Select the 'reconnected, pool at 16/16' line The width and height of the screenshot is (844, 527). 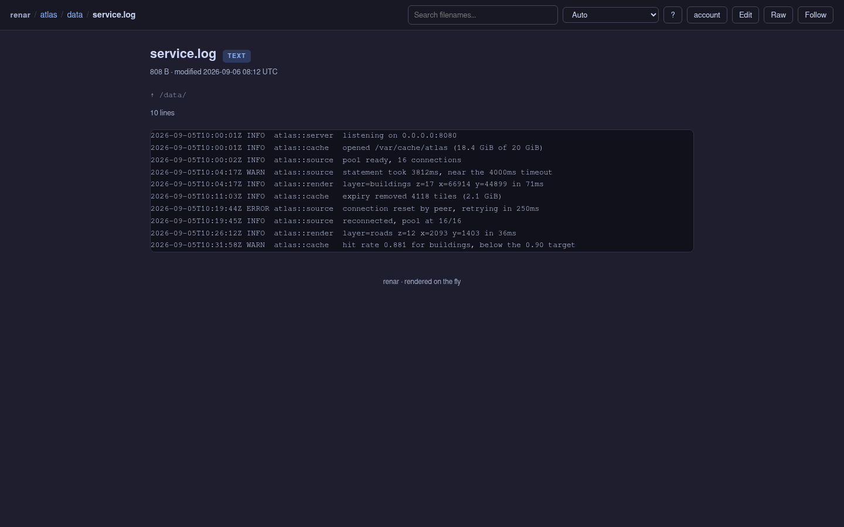click(306, 221)
